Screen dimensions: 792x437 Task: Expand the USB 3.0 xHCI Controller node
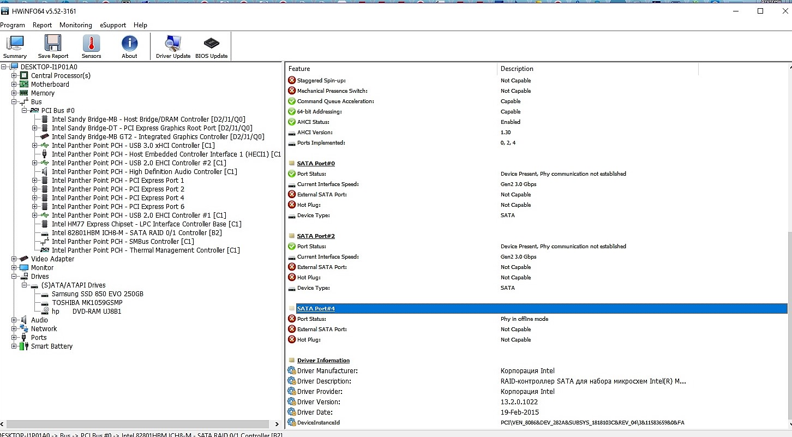35,145
